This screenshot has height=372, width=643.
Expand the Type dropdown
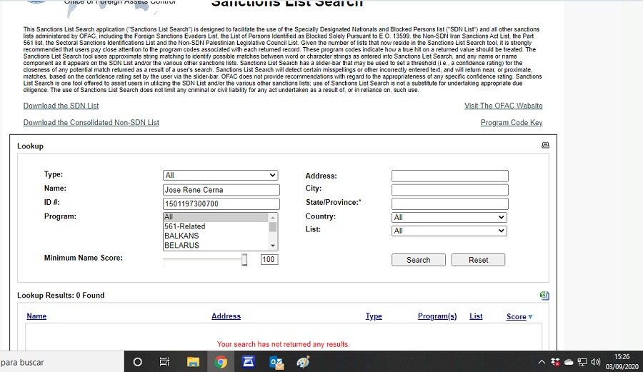[220, 175]
